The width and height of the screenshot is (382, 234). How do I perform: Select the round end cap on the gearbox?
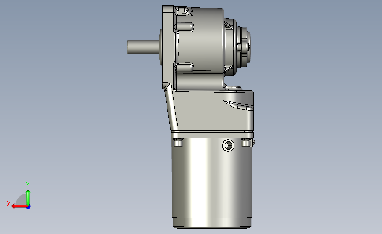point(242,47)
